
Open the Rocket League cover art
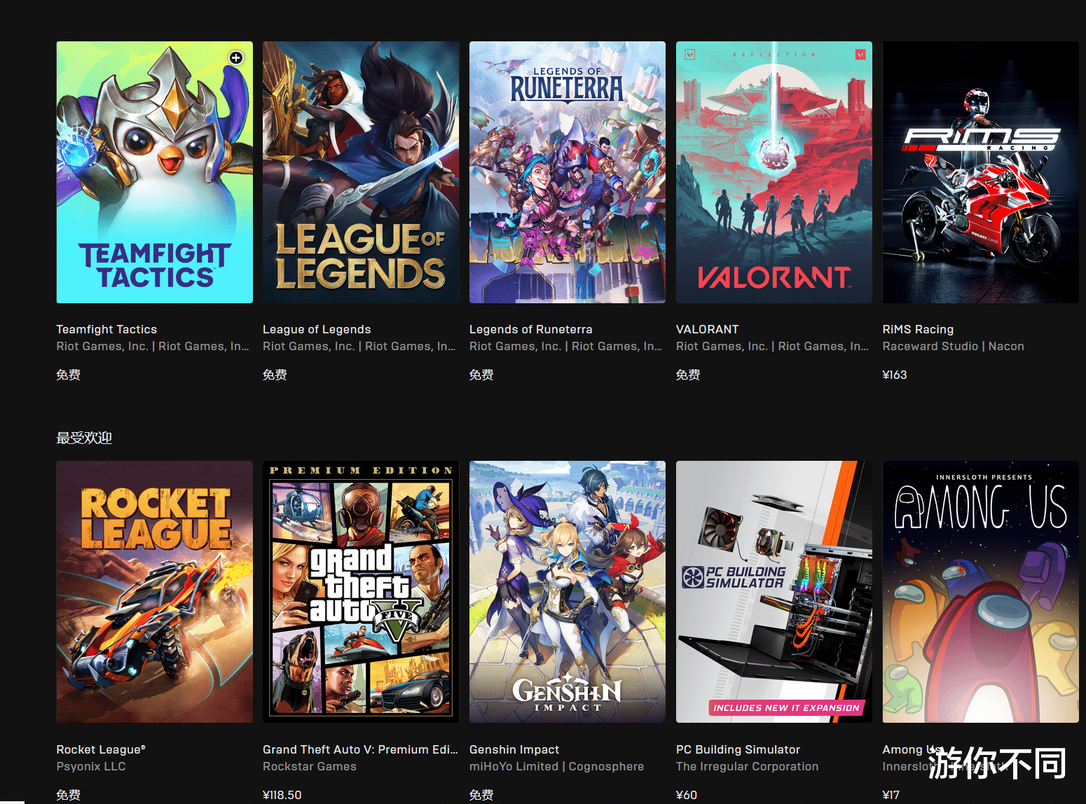[155, 592]
